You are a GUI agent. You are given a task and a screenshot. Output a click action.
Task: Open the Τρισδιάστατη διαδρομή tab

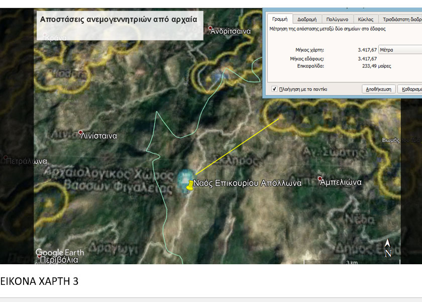pos(402,19)
